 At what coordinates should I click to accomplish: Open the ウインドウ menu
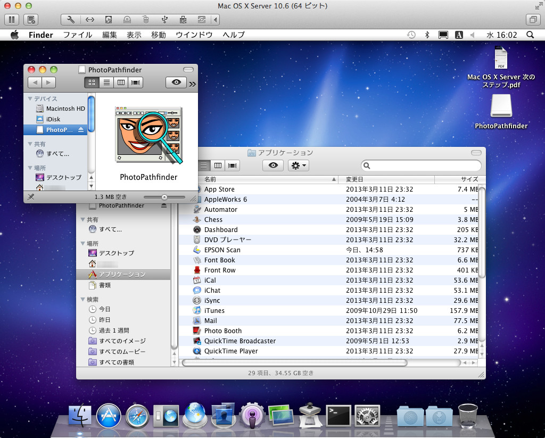click(194, 35)
